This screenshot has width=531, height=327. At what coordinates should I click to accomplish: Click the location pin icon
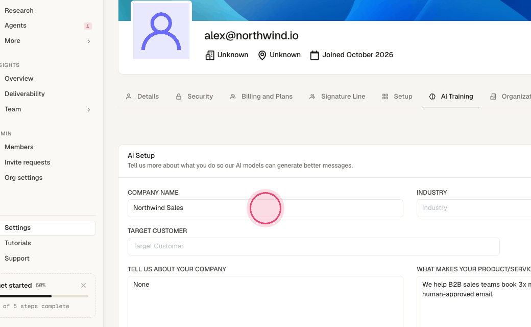(x=262, y=55)
